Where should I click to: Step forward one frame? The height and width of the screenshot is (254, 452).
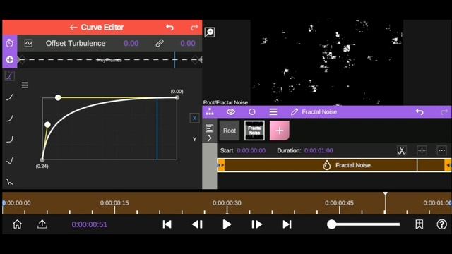click(x=256, y=224)
